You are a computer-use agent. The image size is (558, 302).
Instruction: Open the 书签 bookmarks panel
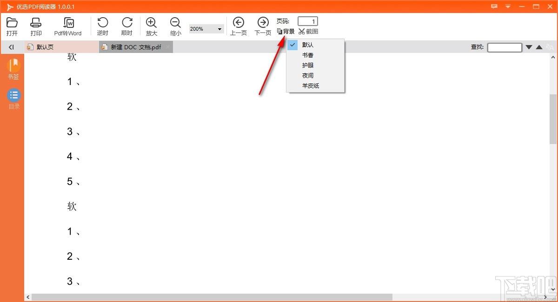[13, 69]
